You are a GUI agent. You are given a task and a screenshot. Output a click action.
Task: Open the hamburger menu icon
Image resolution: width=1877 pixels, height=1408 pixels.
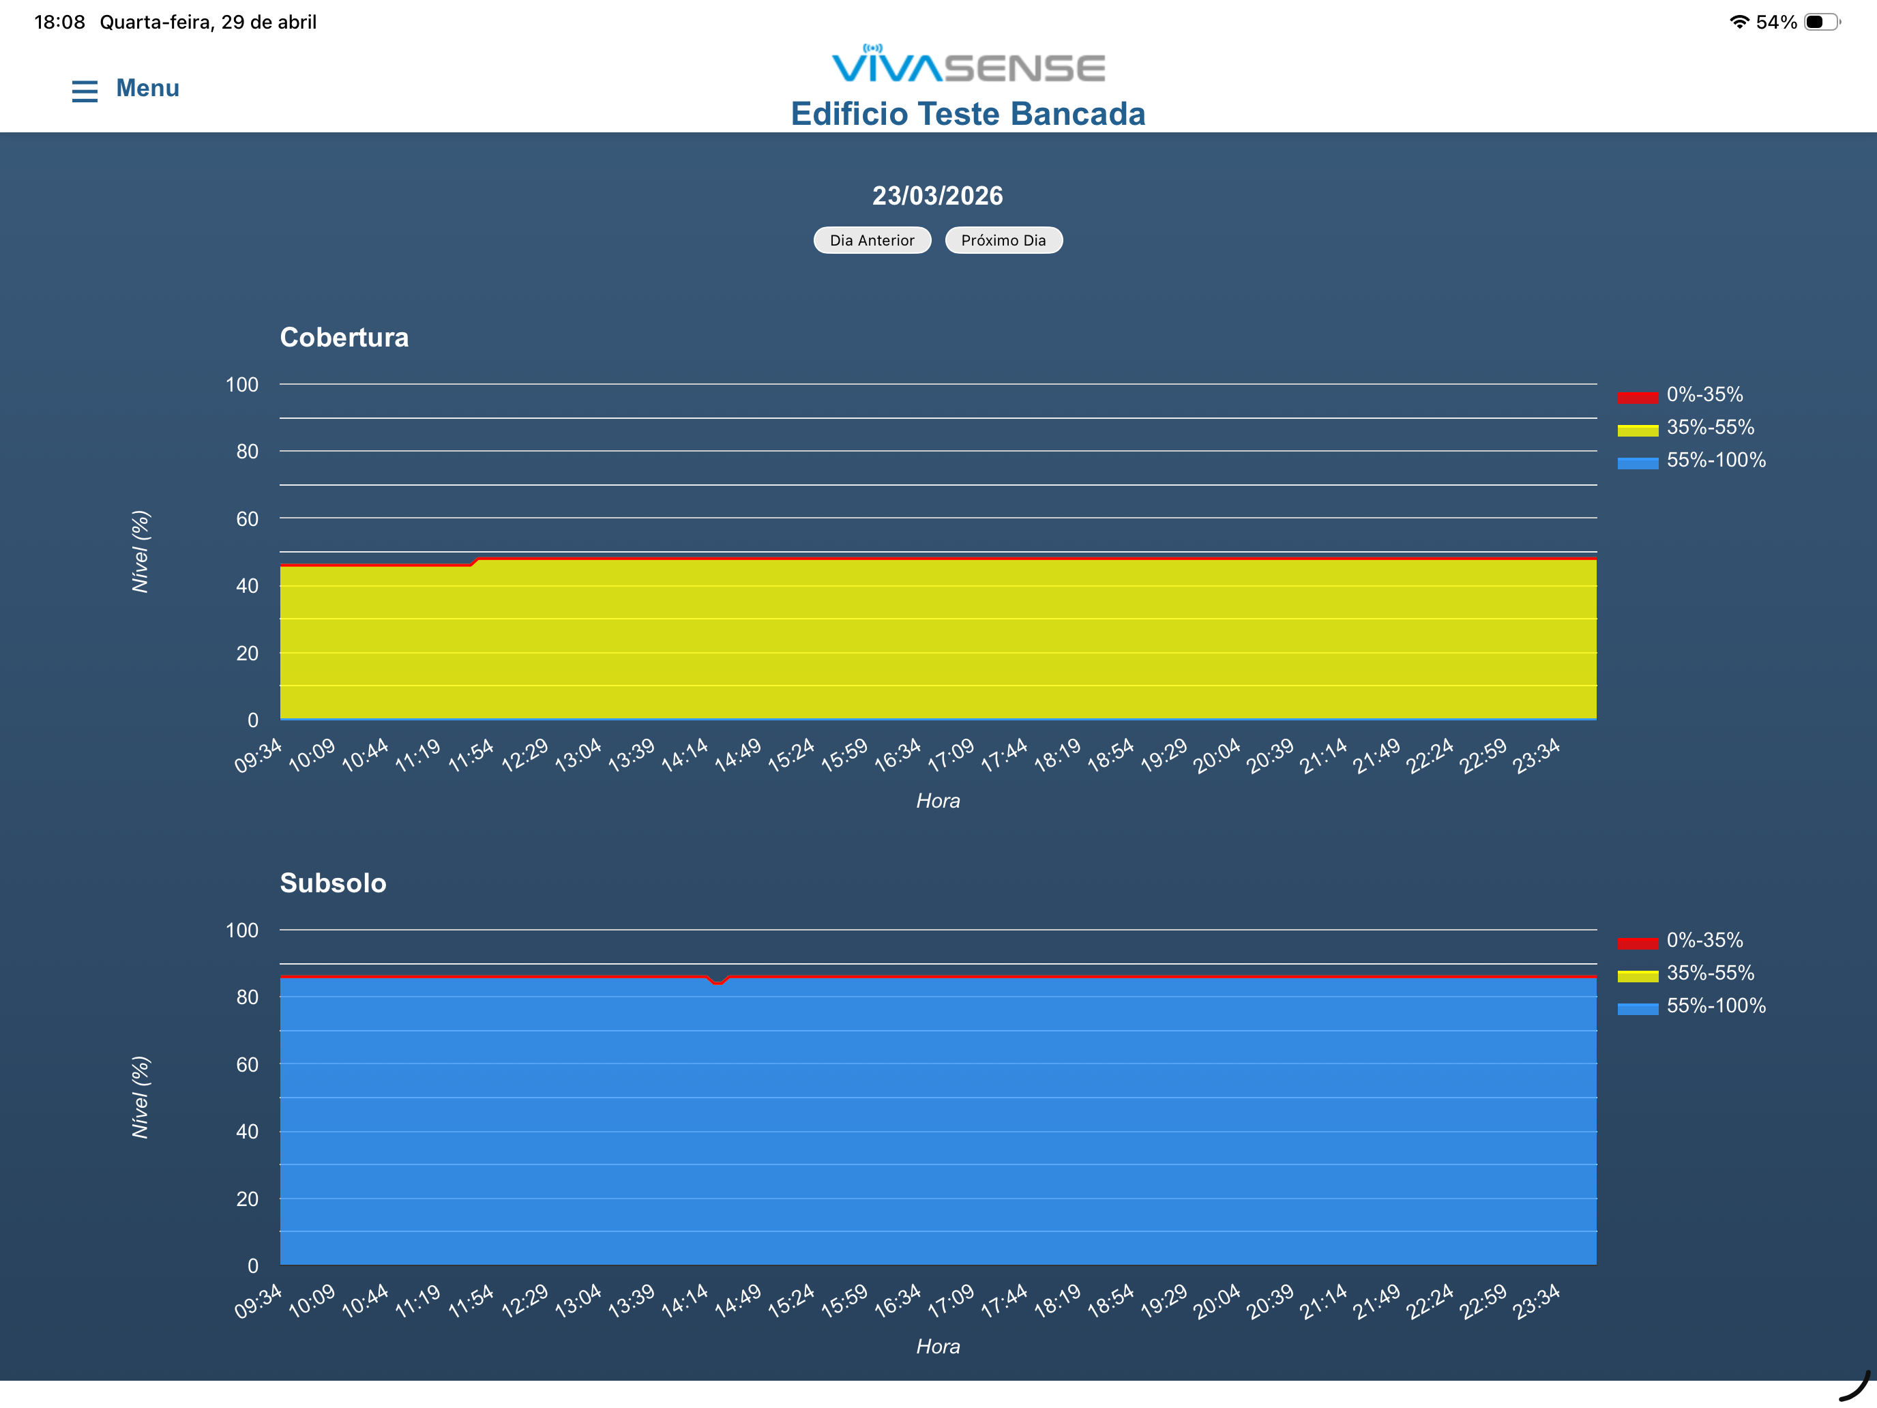[x=85, y=91]
